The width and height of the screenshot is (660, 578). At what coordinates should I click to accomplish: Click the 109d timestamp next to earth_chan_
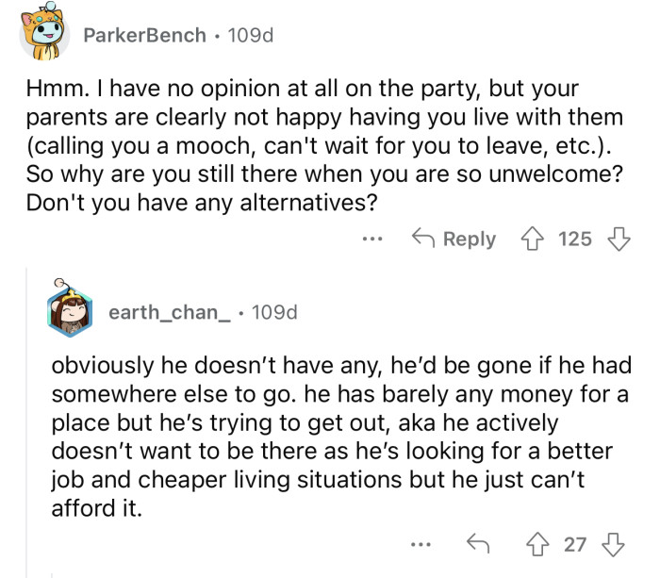click(x=275, y=311)
